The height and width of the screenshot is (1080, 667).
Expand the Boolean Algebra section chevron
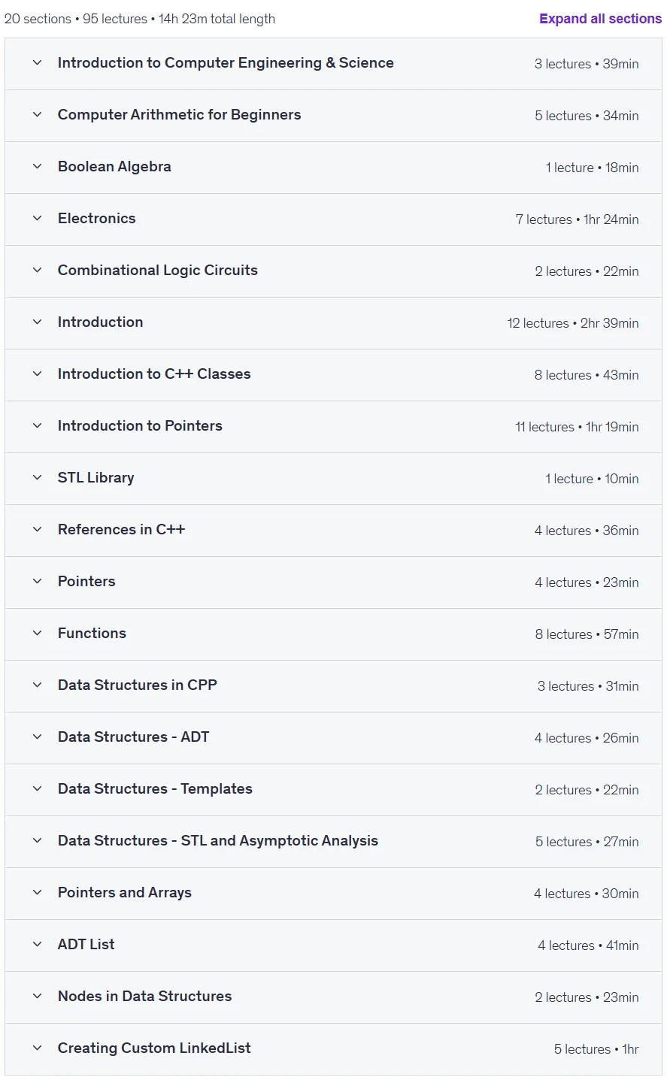pos(37,167)
